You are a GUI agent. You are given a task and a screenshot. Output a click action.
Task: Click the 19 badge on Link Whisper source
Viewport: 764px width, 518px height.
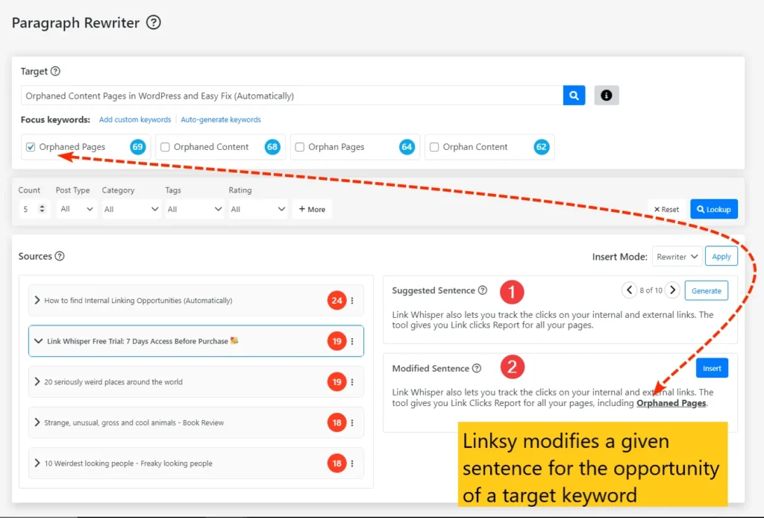point(336,341)
